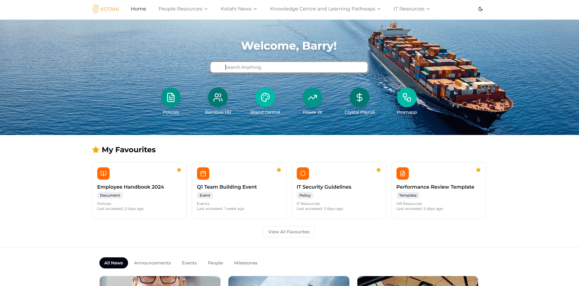Open the third news card image
Viewport: 579px width, 286px height.
click(x=418, y=281)
